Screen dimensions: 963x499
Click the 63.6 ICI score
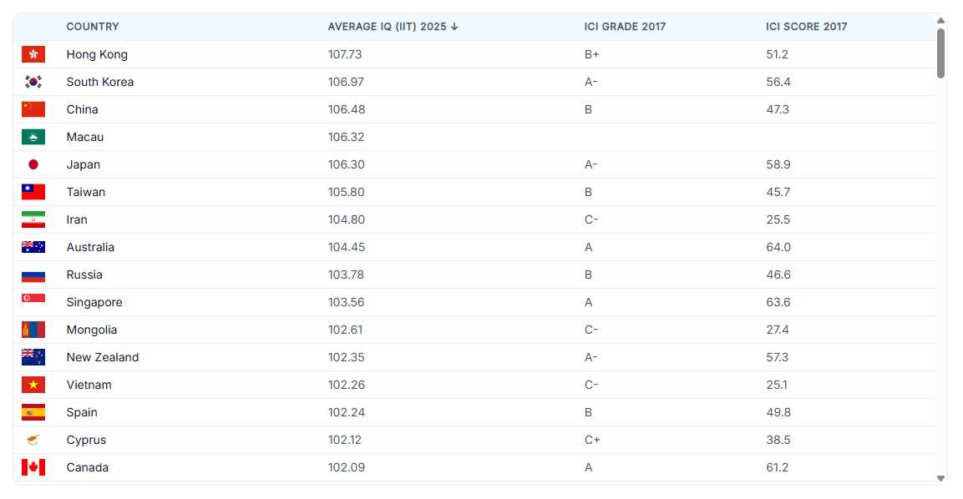click(x=778, y=303)
